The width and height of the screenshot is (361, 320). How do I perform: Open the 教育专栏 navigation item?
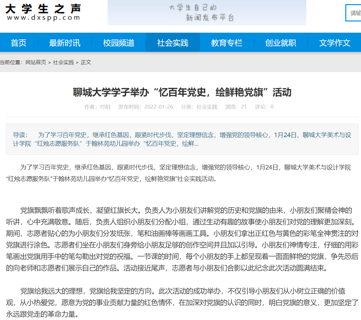click(227, 43)
